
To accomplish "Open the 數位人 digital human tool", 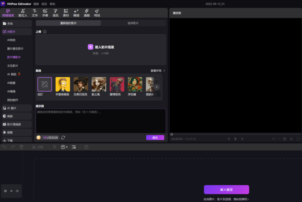I will 23,13.
